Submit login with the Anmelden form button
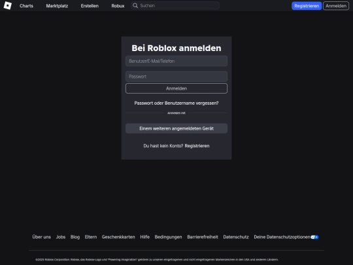 pos(176,88)
